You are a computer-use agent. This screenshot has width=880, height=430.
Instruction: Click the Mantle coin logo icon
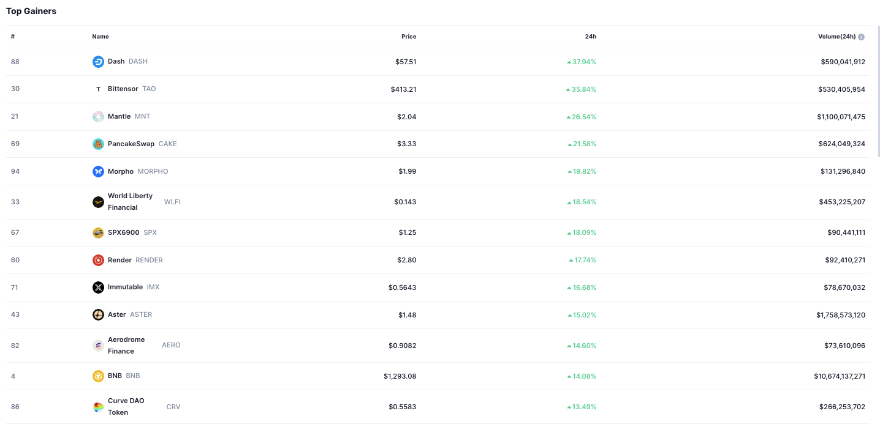(98, 116)
